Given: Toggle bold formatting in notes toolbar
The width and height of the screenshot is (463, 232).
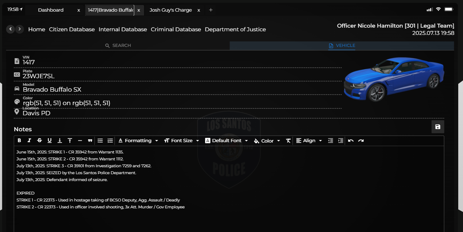Looking at the screenshot, I should coord(19,141).
